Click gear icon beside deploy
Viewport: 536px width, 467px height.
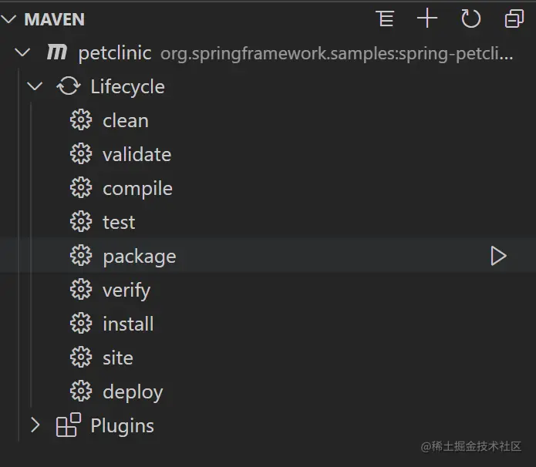81,391
